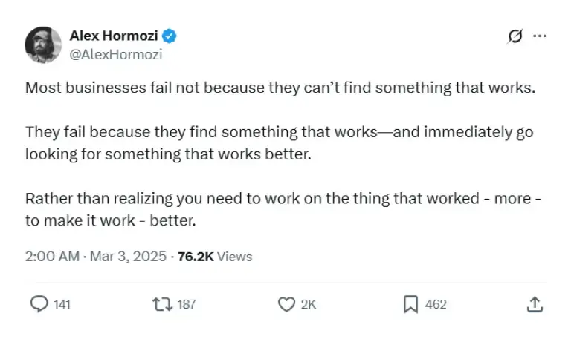Click the 'They fail because' paragraph
Image resolution: width=574 pixels, height=339 pixels.
(280, 143)
